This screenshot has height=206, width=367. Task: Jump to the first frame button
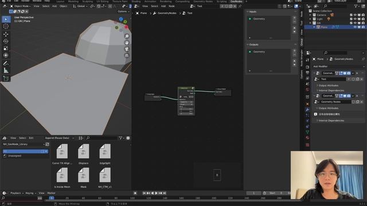(x=144, y=193)
